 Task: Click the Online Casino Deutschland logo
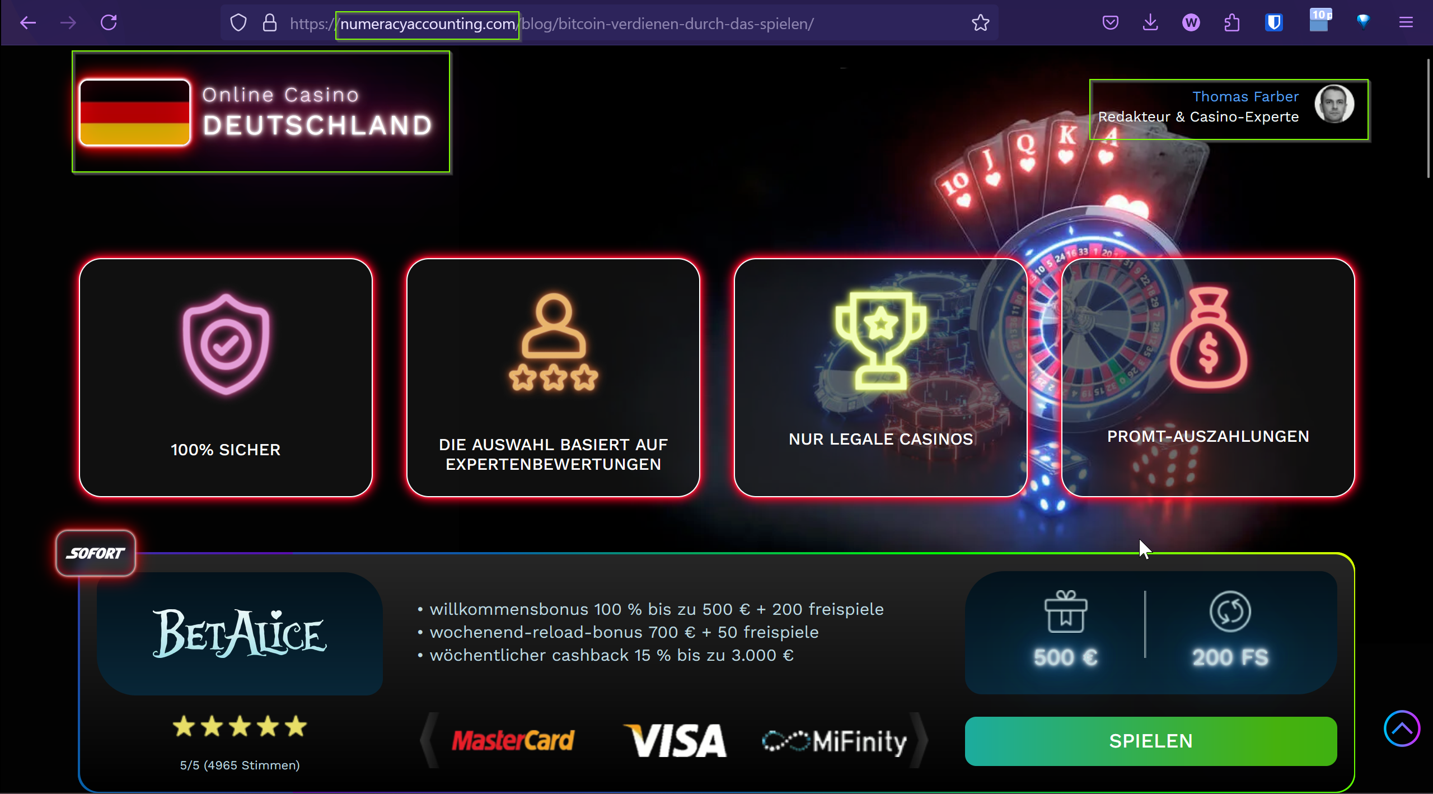[261, 111]
